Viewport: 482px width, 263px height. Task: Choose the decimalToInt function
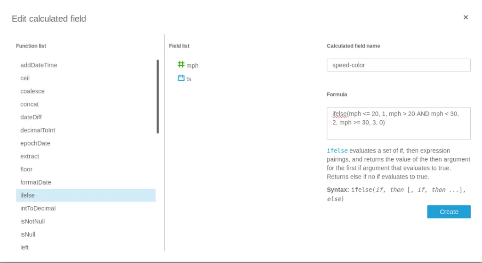38,130
